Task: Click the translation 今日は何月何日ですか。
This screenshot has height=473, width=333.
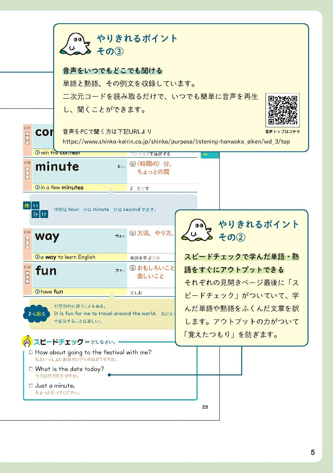Action: 57,376
